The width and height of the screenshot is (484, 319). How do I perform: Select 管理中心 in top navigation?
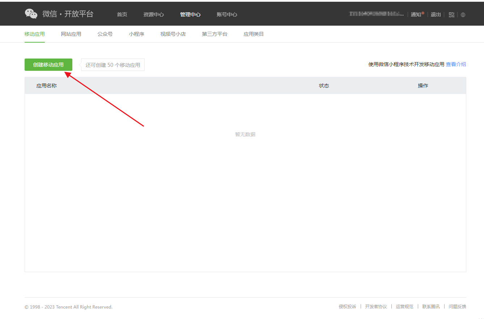[190, 15]
